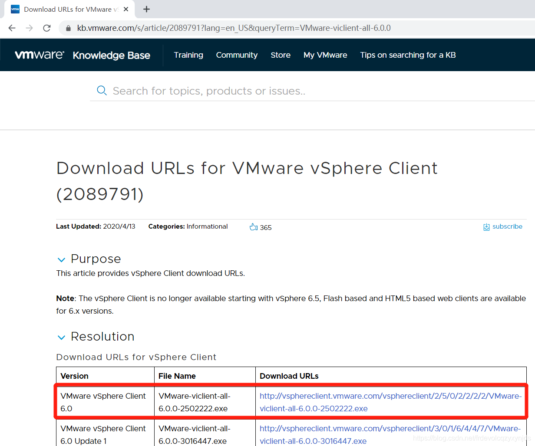Open the Training menu item
Image resolution: width=535 pixels, height=446 pixels.
tap(188, 55)
